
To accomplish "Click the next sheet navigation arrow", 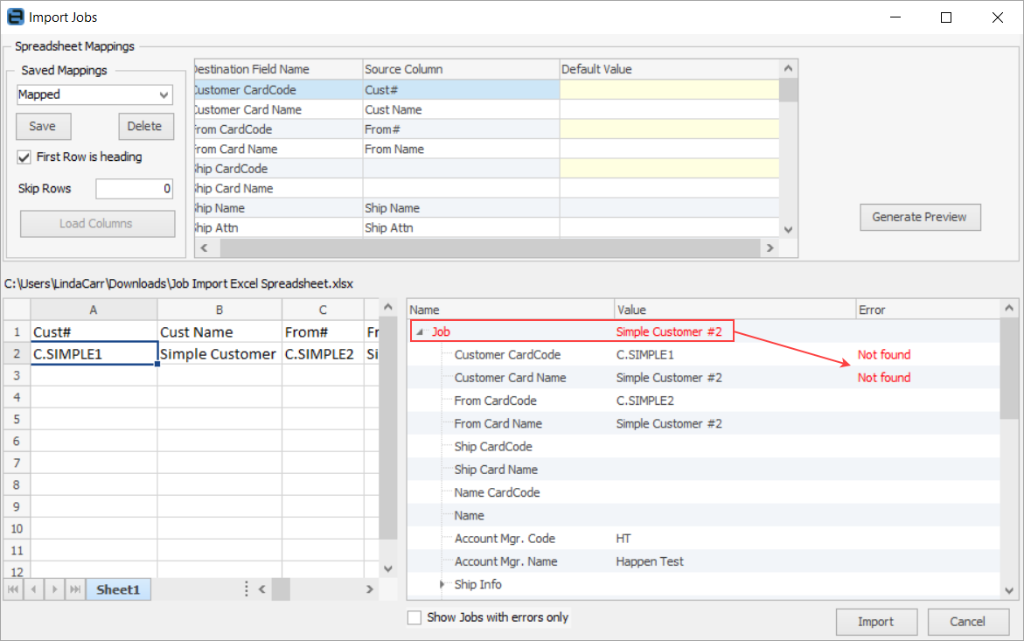I will (x=55, y=590).
